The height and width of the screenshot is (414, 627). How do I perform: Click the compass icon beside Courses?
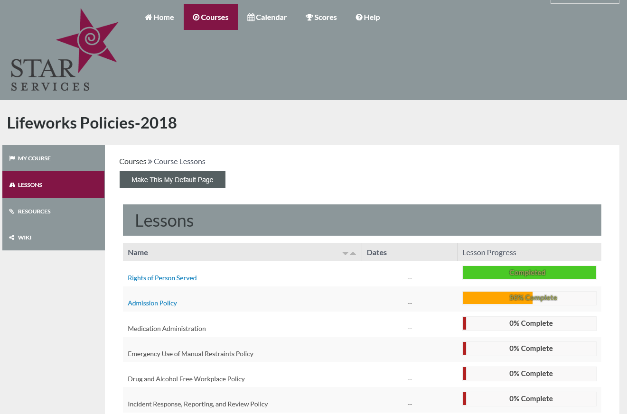tap(196, 18)
